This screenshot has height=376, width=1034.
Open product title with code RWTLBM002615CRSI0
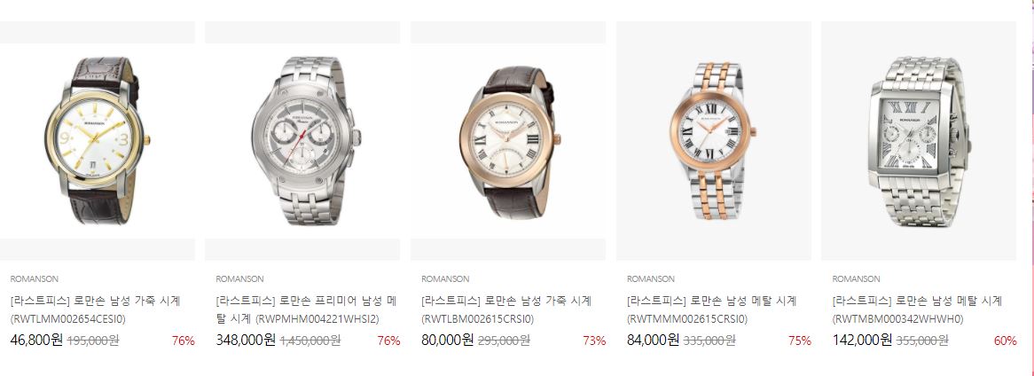[x=506, y=310]
